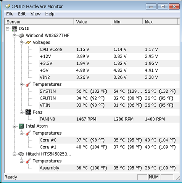Screen dimensions: 182x183
Task: Click the Min column header
Action: point(127,22)
